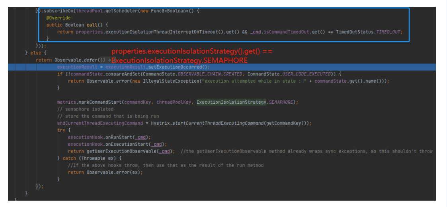
Task: Click _cmd argument in onRunStart call
Action: click(x=140, y=137)
